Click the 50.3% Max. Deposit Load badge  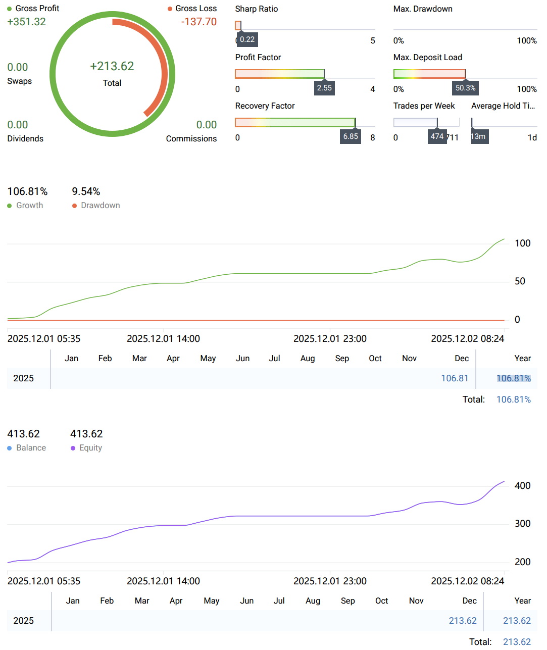465,88
